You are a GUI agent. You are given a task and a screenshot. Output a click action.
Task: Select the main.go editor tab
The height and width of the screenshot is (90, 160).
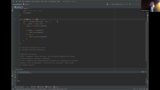[18, 7]
